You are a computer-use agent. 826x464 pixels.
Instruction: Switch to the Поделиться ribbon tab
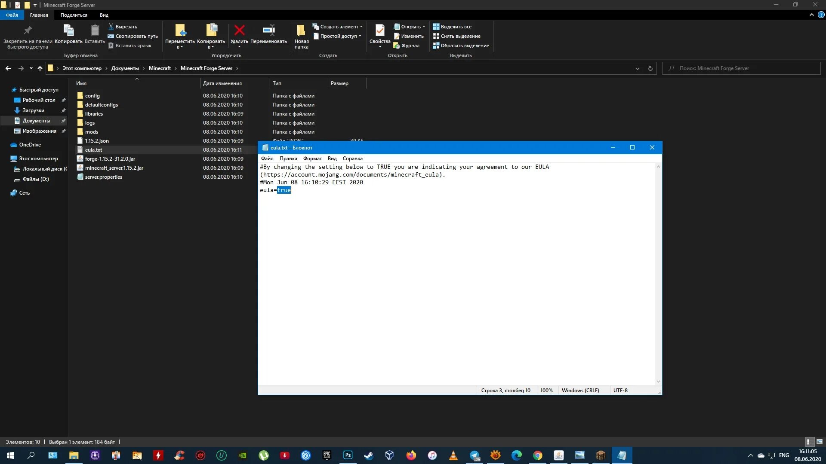click(74, 15)
